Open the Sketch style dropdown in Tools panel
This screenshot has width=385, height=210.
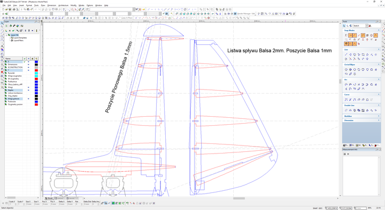pyautogui.click(x=367, y=26)
